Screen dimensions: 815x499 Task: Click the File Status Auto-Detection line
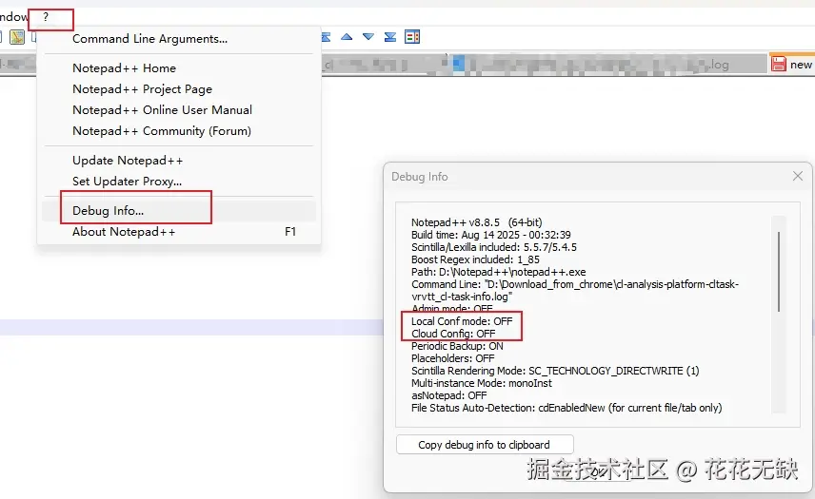567,408
